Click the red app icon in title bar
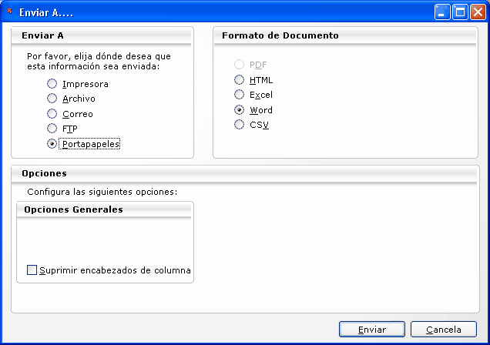Viewport: 490px width, 345px height. [9, 12]
